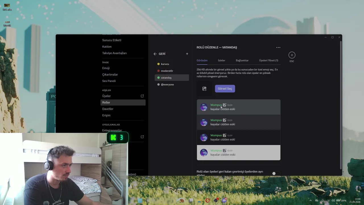364x205 pixels.
Task: Click GERİ back link text
Action: pyautogui.click(x=162, y=54)
